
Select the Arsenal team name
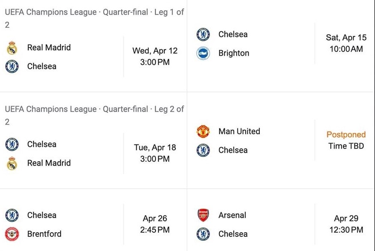coord(232,215)
